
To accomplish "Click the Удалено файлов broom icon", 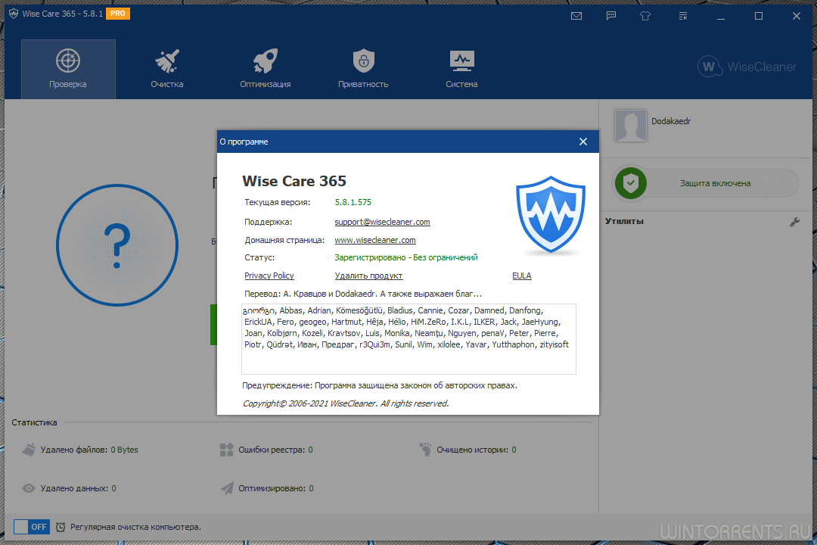I will (x=30, y=450).
